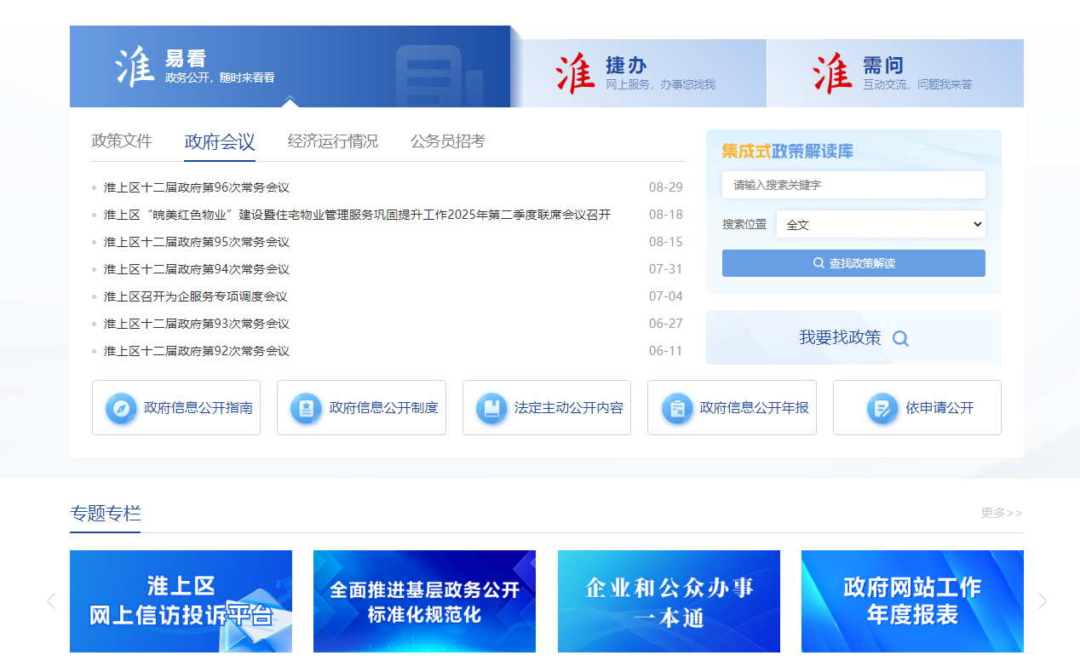1080x661 pixels.
Task: Click the 06-11 date text
Action: click(x=666, y=351)
